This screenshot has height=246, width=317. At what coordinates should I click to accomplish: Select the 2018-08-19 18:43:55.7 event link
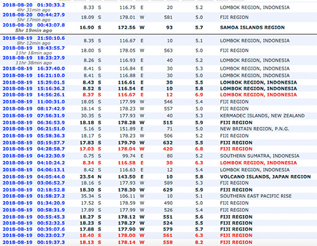[x=34, y=48]
